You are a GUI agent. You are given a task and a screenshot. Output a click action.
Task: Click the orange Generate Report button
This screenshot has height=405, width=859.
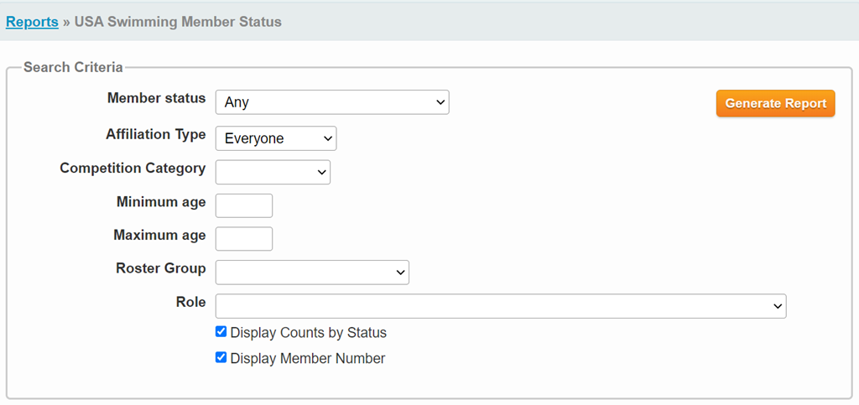tap(775, 103)
